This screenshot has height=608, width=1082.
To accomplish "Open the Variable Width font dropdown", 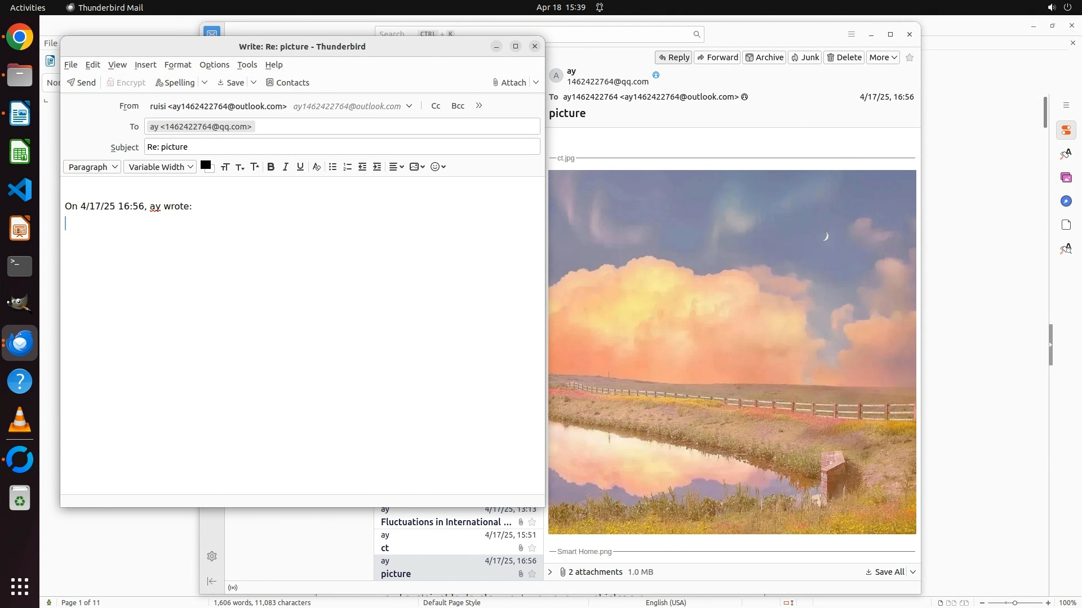I will tap(160, 167).
